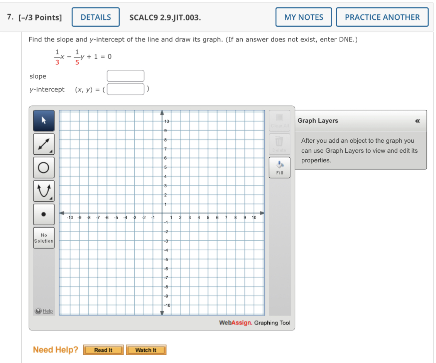Click the DETAILS button

(96, 17)
